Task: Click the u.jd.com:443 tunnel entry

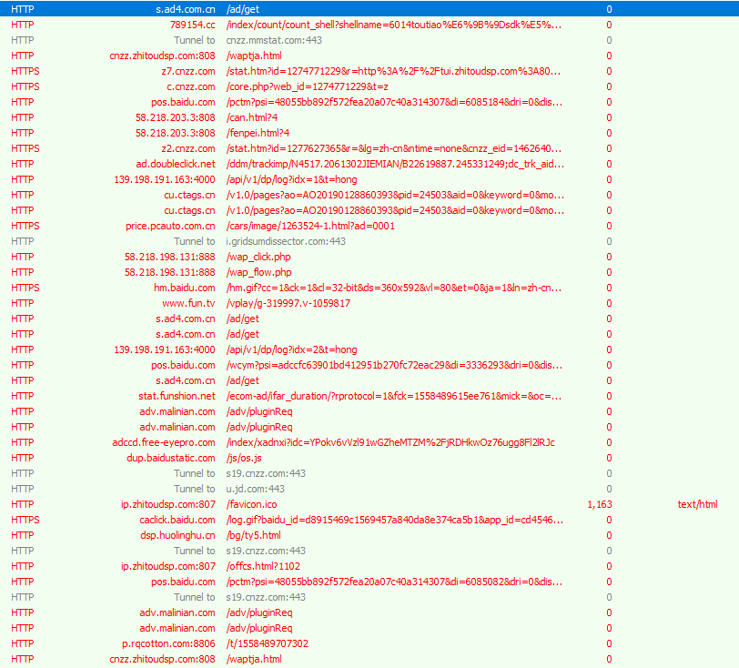Action: click(x=255, y=489)
